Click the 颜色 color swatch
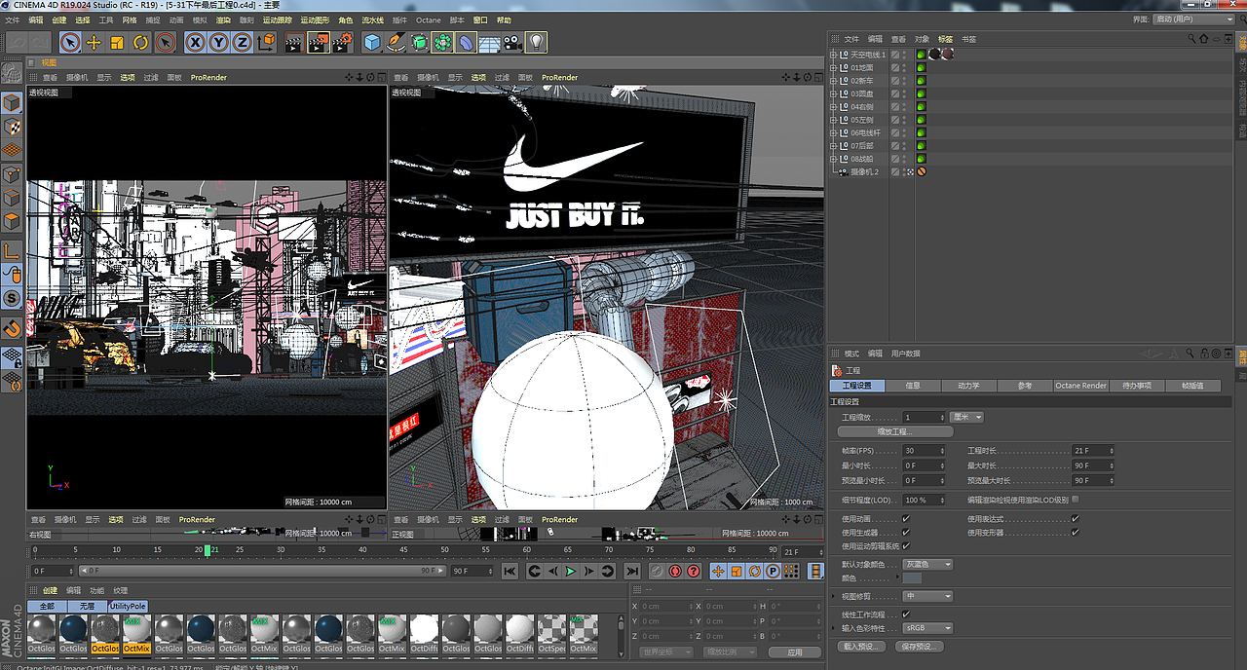 pyautogui.click(x=912, y=578)
